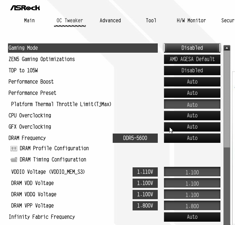Open DRAM Frequency Auto dropdown
Viewport: 235px width, 225px height.
click(x=192, y=138)
